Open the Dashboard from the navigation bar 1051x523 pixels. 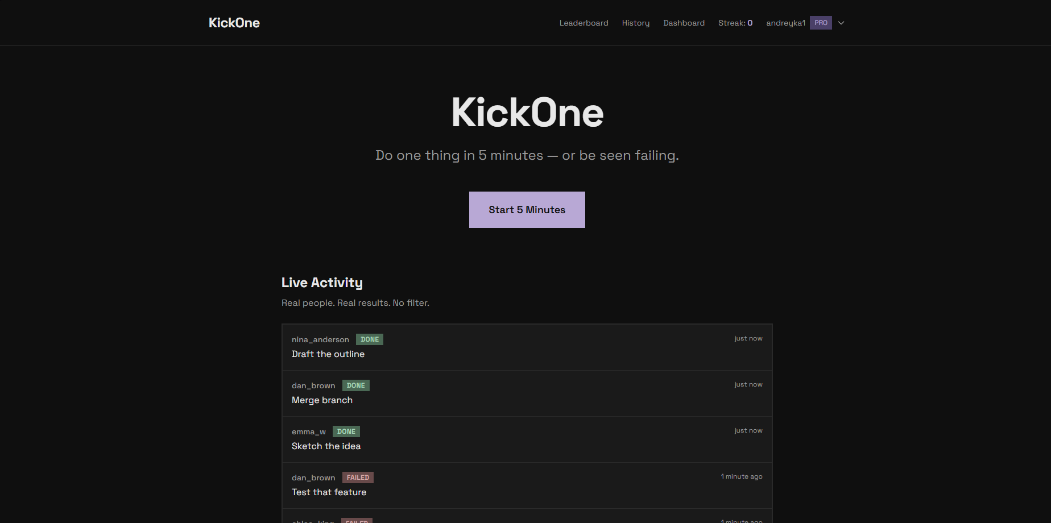[x=684, y=23]
